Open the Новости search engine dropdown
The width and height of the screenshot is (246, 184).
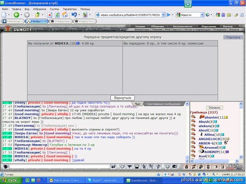(203, 15)
